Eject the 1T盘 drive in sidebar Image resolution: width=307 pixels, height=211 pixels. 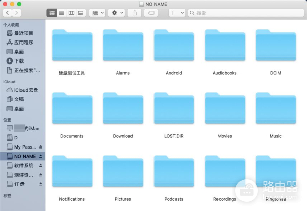click(x=41, y=184)
